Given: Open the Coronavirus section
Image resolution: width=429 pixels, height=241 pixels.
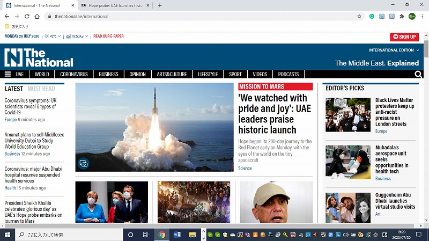Looking at the screenshot, I should [x=74, y=74].
